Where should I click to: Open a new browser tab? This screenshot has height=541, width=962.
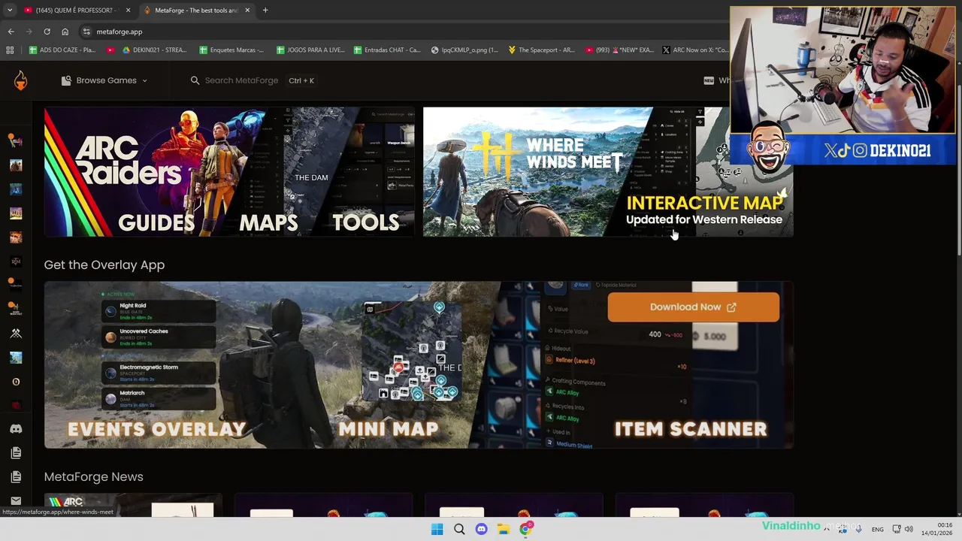pos(265,11)
